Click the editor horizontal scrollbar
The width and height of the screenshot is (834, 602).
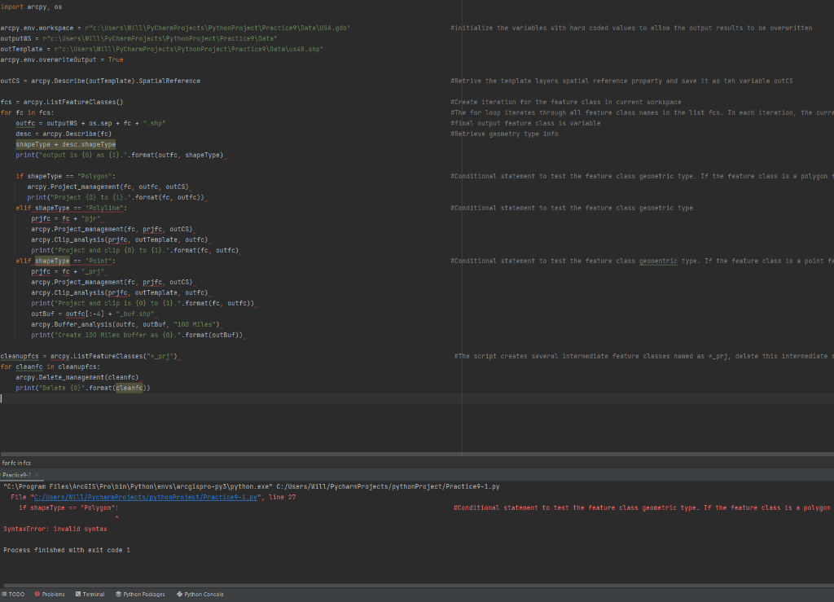point(417,455)
